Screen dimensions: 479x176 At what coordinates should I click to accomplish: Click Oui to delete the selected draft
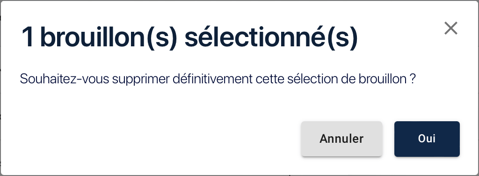[427, 139]
